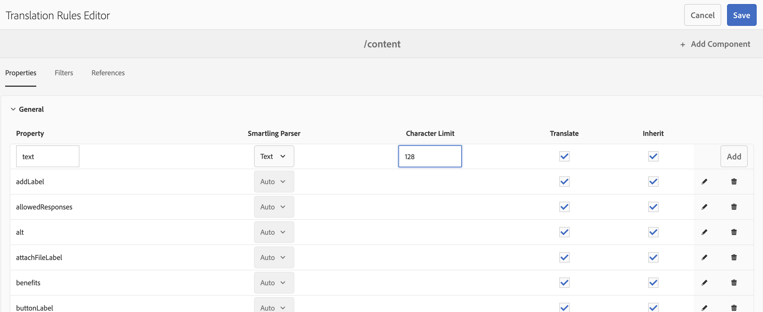The image size is (763, 312).
Task: Collapse the General section chevron
Action: tap(13, 109)
